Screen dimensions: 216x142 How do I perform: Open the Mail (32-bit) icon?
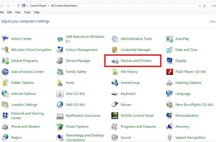point(60,105)
